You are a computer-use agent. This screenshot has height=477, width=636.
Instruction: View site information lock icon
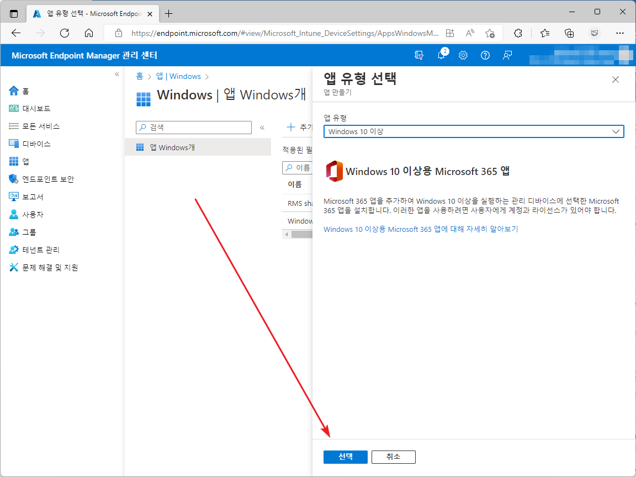(x=119, y=33)
